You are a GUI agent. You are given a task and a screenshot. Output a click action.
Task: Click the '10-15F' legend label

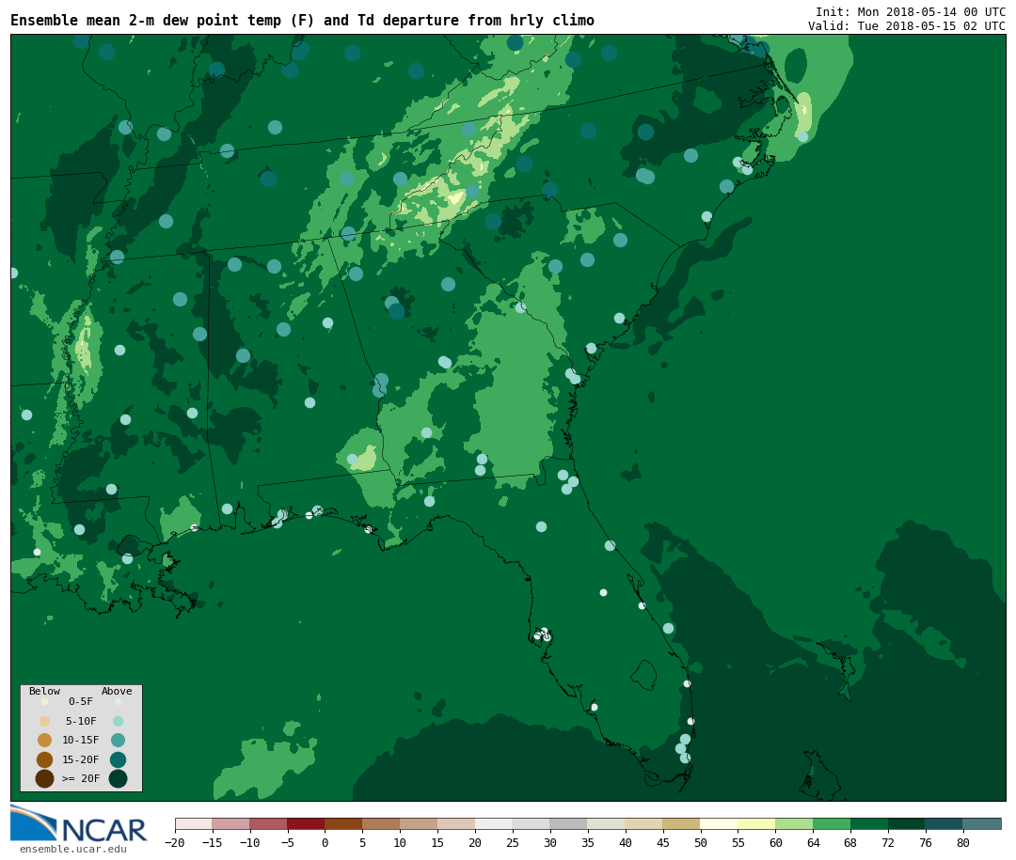(81, 741)
